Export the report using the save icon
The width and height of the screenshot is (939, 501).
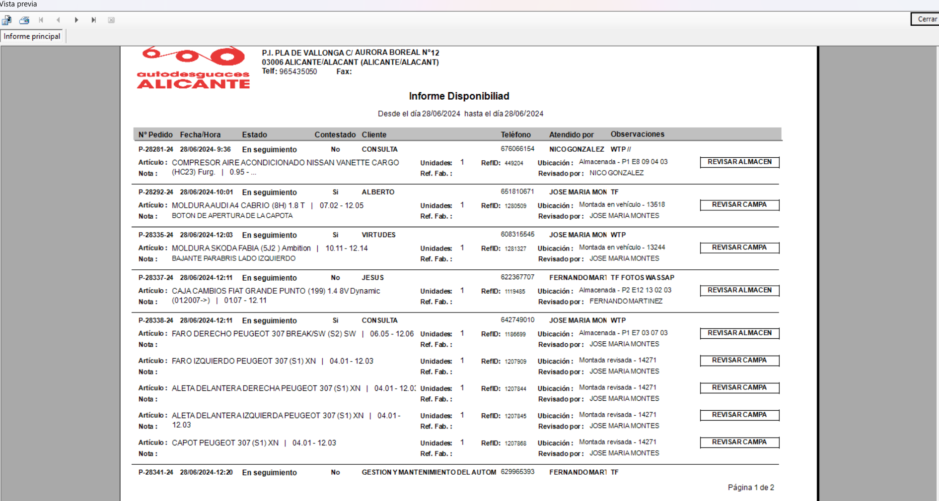click(7, 20)
